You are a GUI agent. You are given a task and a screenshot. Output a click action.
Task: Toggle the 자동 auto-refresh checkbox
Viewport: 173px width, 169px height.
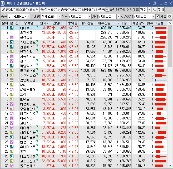pyautogui.click(x=158, y=16)
